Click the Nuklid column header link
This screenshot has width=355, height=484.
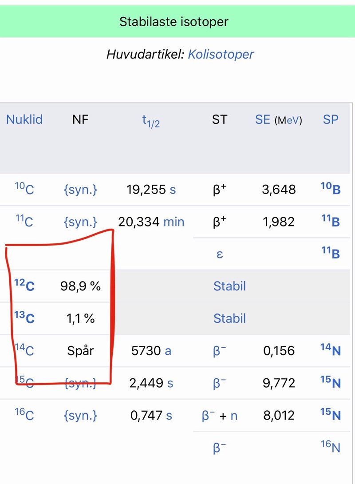pos(24,119)
